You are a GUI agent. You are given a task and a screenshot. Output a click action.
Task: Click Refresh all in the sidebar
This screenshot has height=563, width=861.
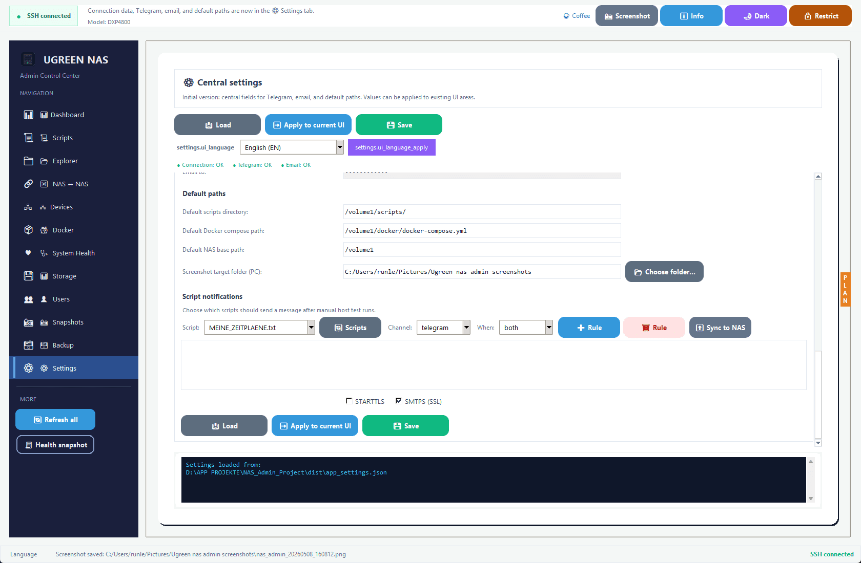point(55,420)
